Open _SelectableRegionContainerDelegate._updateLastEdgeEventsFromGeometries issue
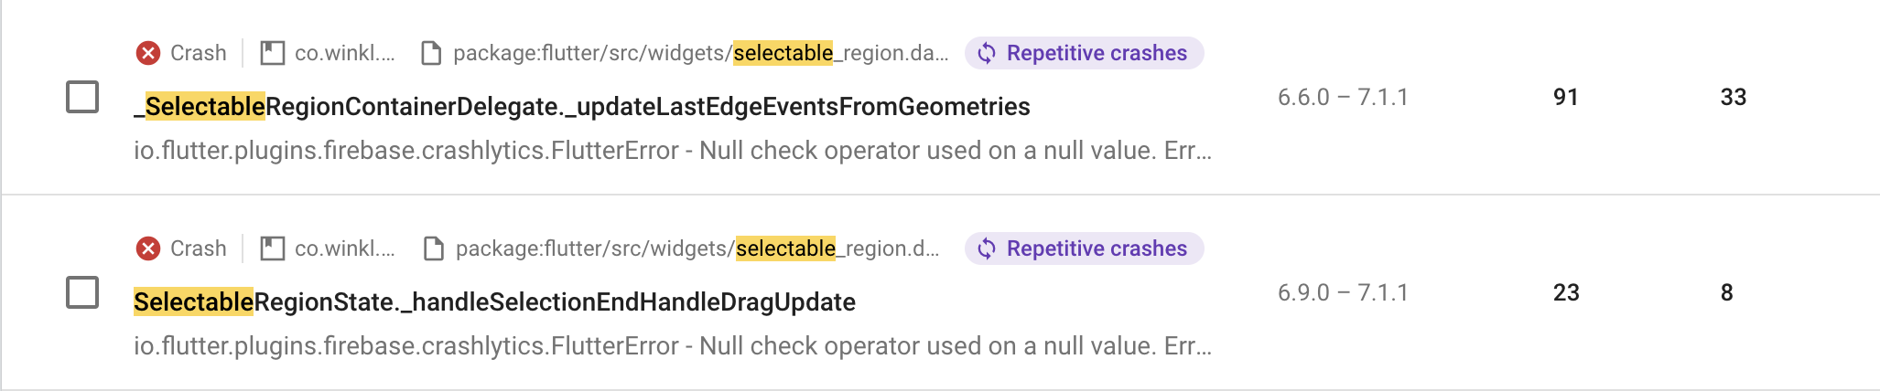Image resolution: width=1880 pixels, height=391 pixels. pyautogui.click(x=582, y=107)
